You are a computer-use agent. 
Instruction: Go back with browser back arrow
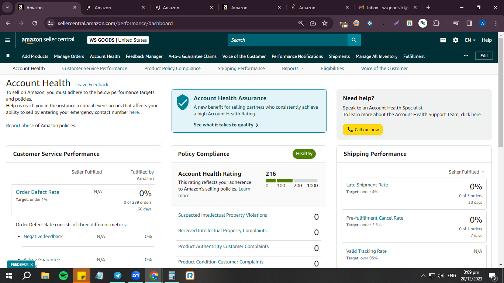pos(8,23)
